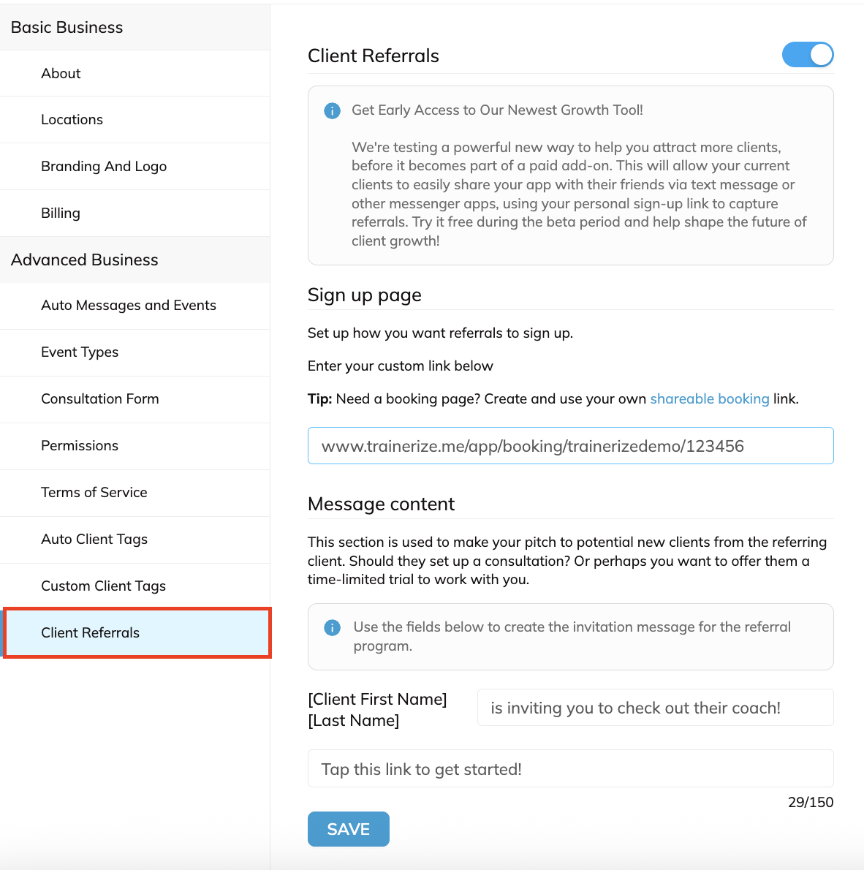
Task: Select the Client Referrals sidebar item
Action: (x=91, y=633)
